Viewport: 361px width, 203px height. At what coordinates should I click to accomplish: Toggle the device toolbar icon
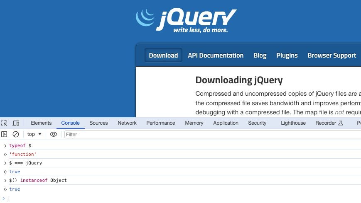tap(16, 123)
